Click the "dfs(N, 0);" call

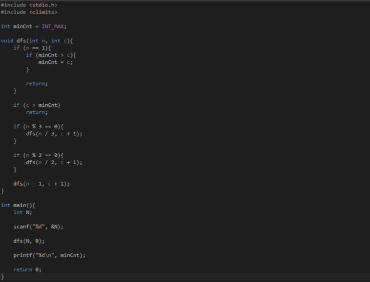[29, 241]
